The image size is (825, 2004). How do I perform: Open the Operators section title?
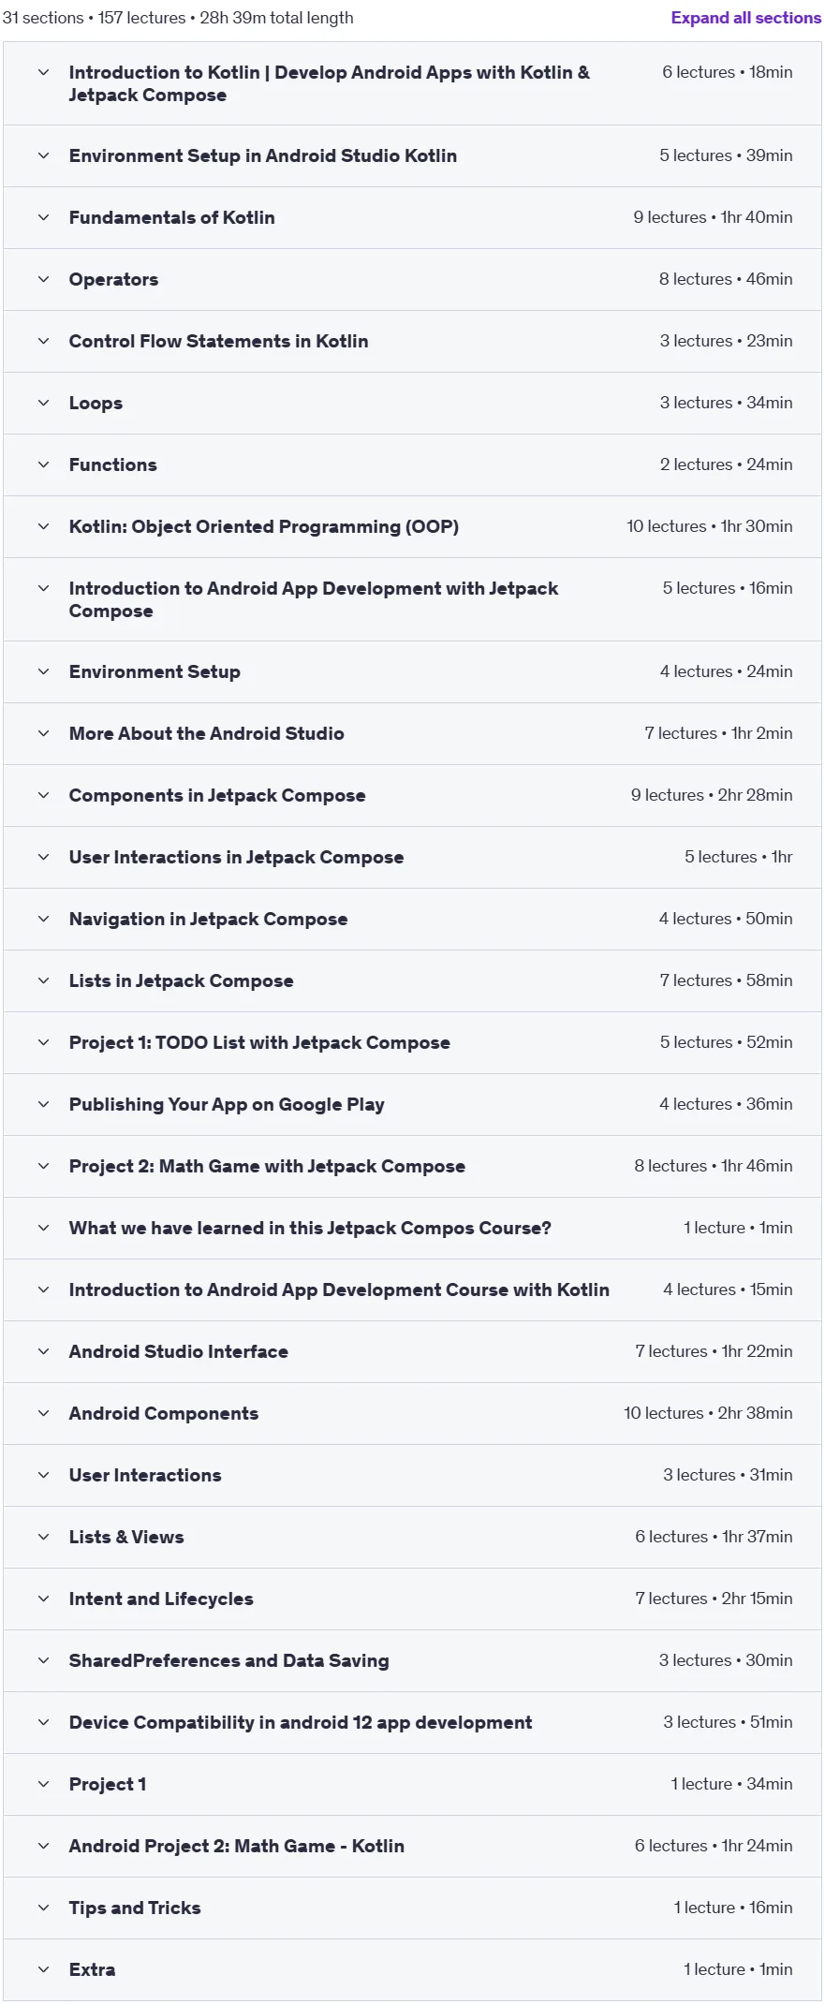113,279
